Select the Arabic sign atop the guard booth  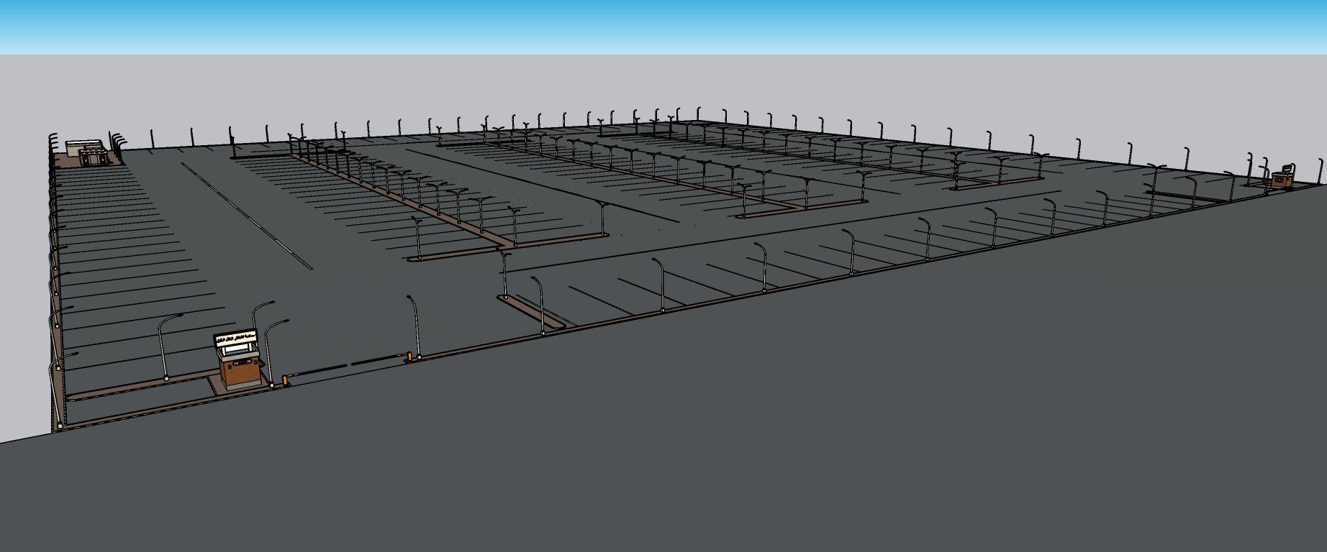(x=237, y=338)
